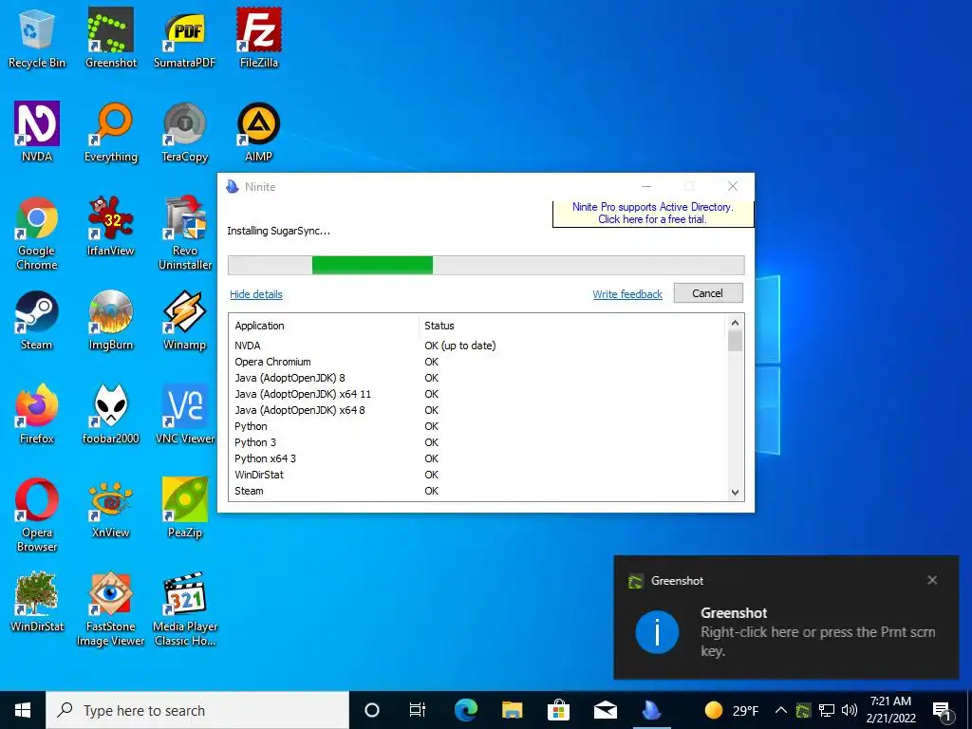Screen dimensions: 972x729
Task: Open the clock showing 7:21 AM
Action: coord(890,710)
